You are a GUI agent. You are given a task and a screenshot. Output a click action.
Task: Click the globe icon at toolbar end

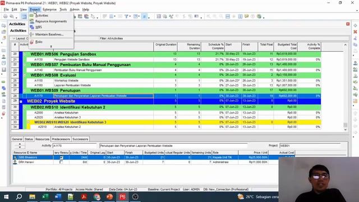click(x=259, y=16)
